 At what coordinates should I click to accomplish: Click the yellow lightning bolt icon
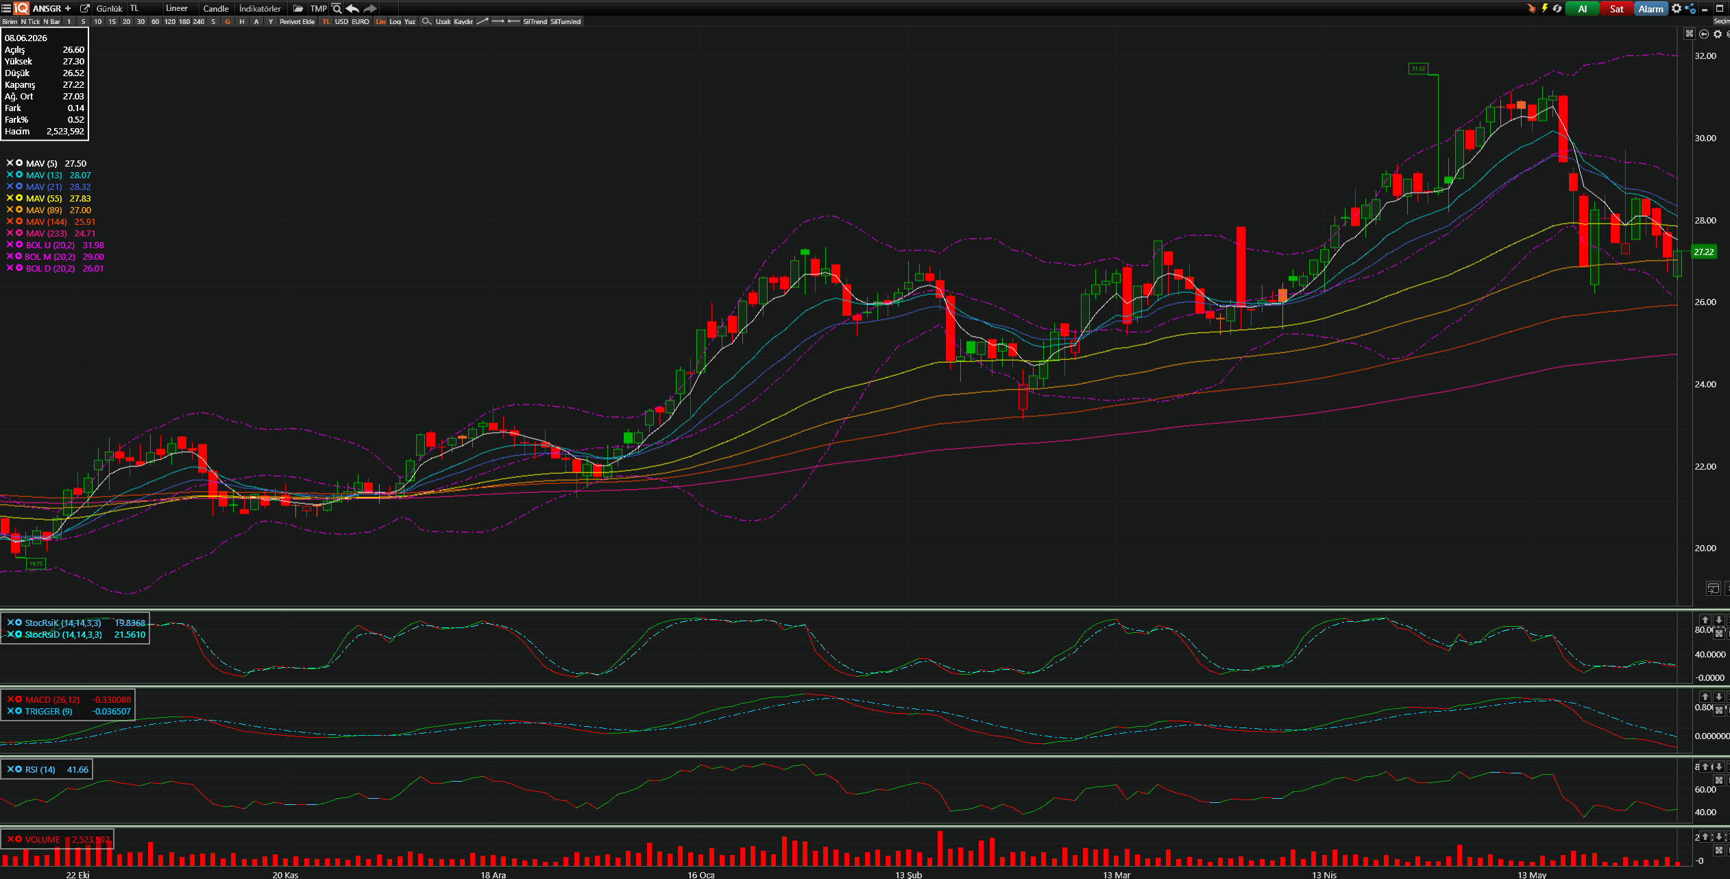(x=1545, y=8)
